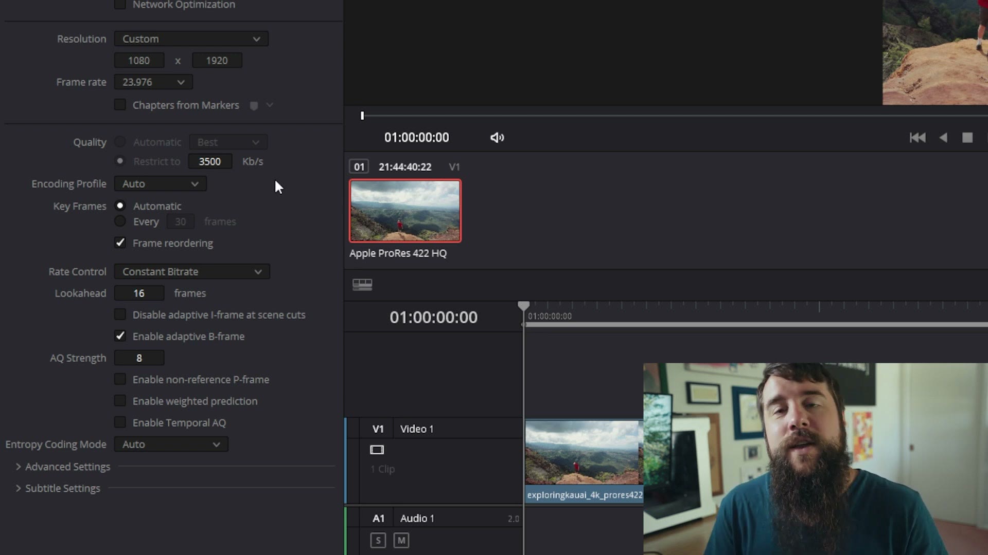Enable Network Optimization checkbox
Image resolution: width=988 pixels, height=555 pixels.
pos(120,5)
